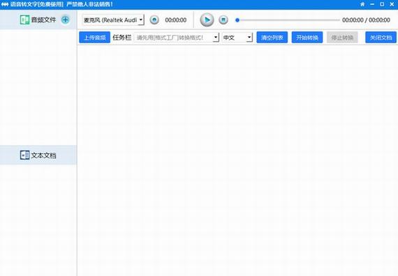Click the plus icon beside 音频文件
This screenshot has width=398, height=276.
coord(66,20)
